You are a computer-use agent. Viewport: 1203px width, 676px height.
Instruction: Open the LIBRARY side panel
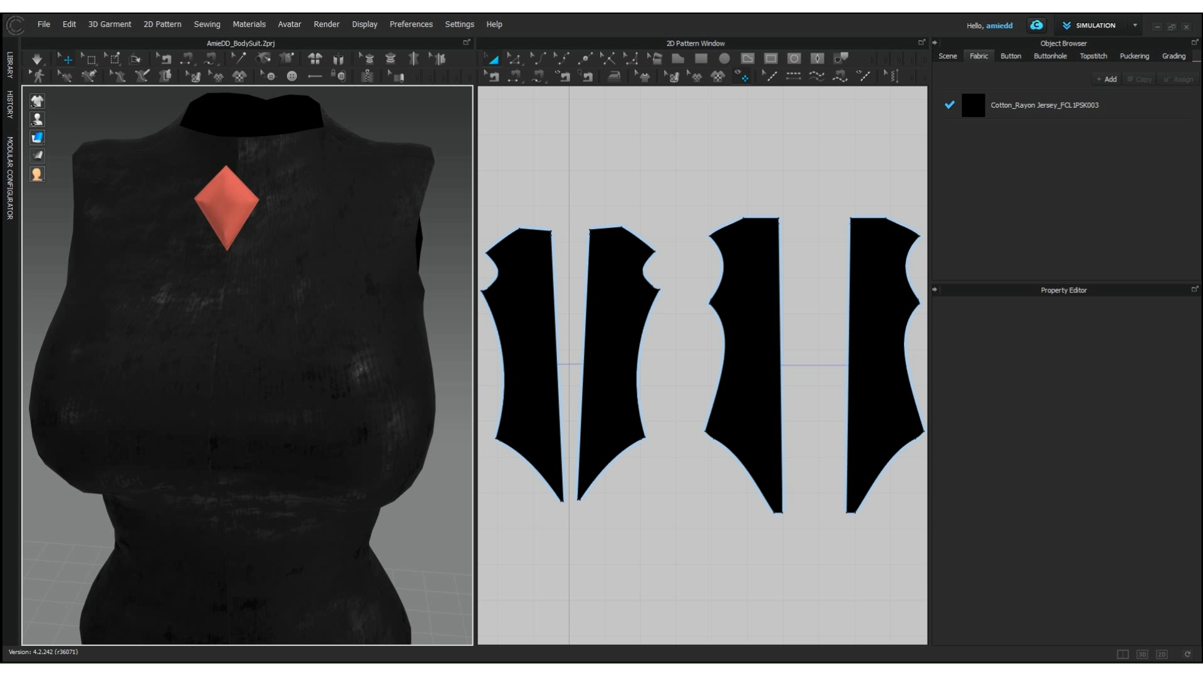click(x=10, y=65)
